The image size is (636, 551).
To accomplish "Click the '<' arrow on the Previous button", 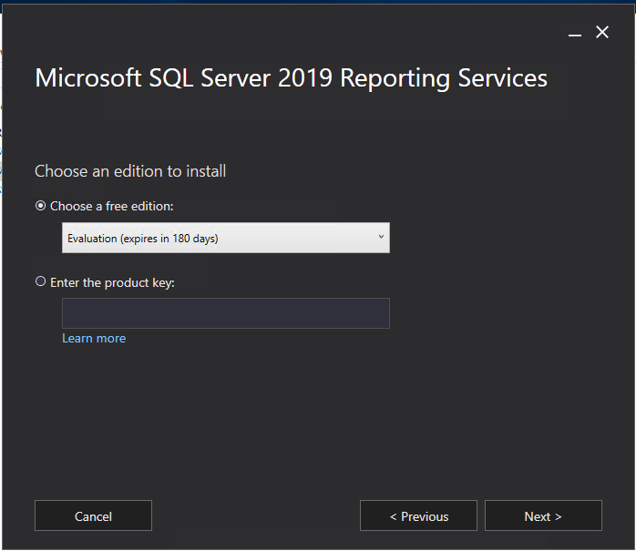I will [x=394, y=516].
